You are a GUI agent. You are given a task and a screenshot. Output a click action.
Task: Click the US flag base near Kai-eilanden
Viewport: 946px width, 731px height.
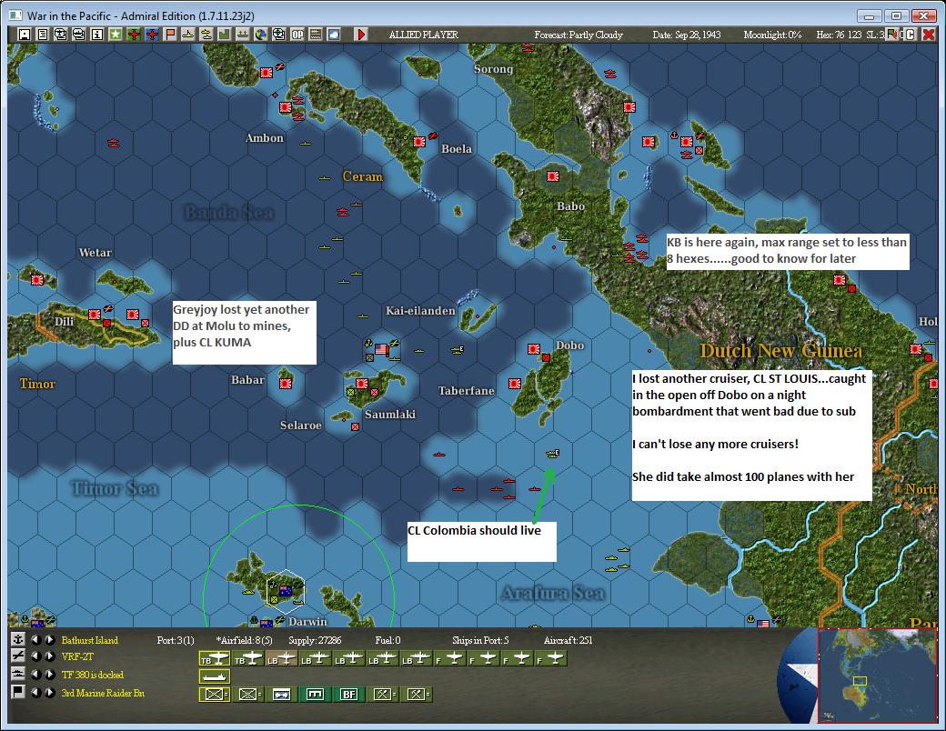381,348
